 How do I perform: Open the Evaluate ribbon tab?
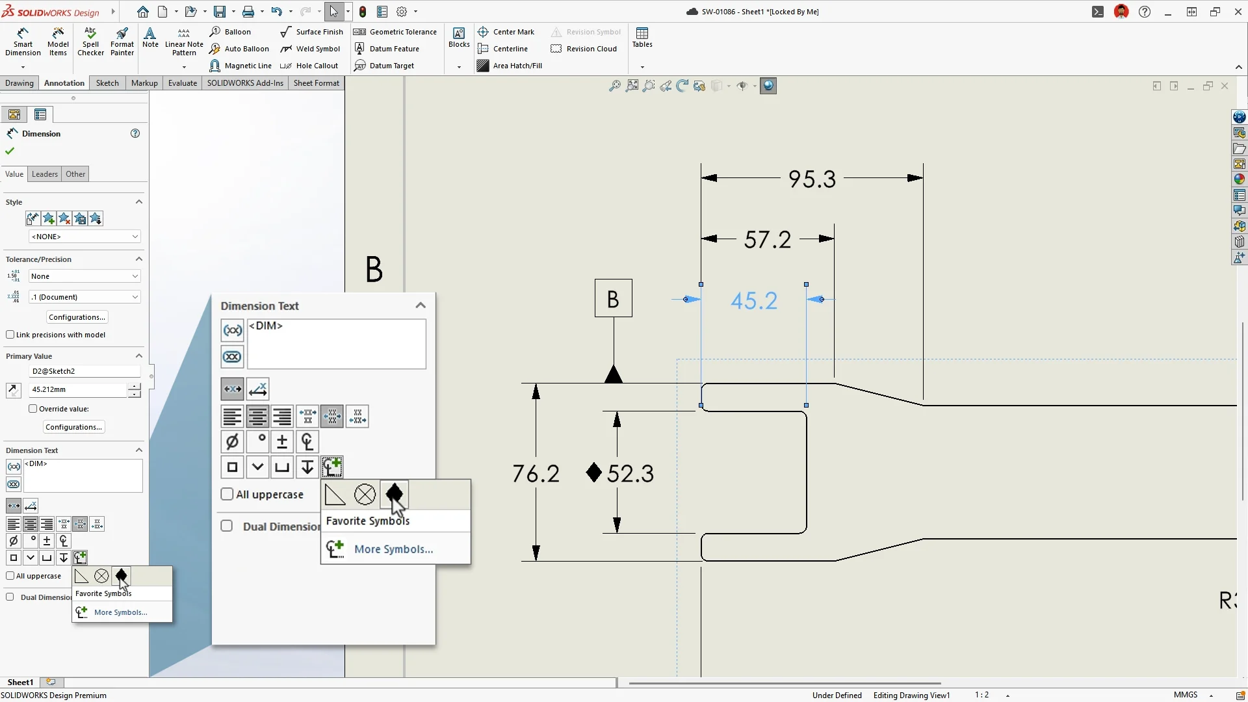[183, 83]
